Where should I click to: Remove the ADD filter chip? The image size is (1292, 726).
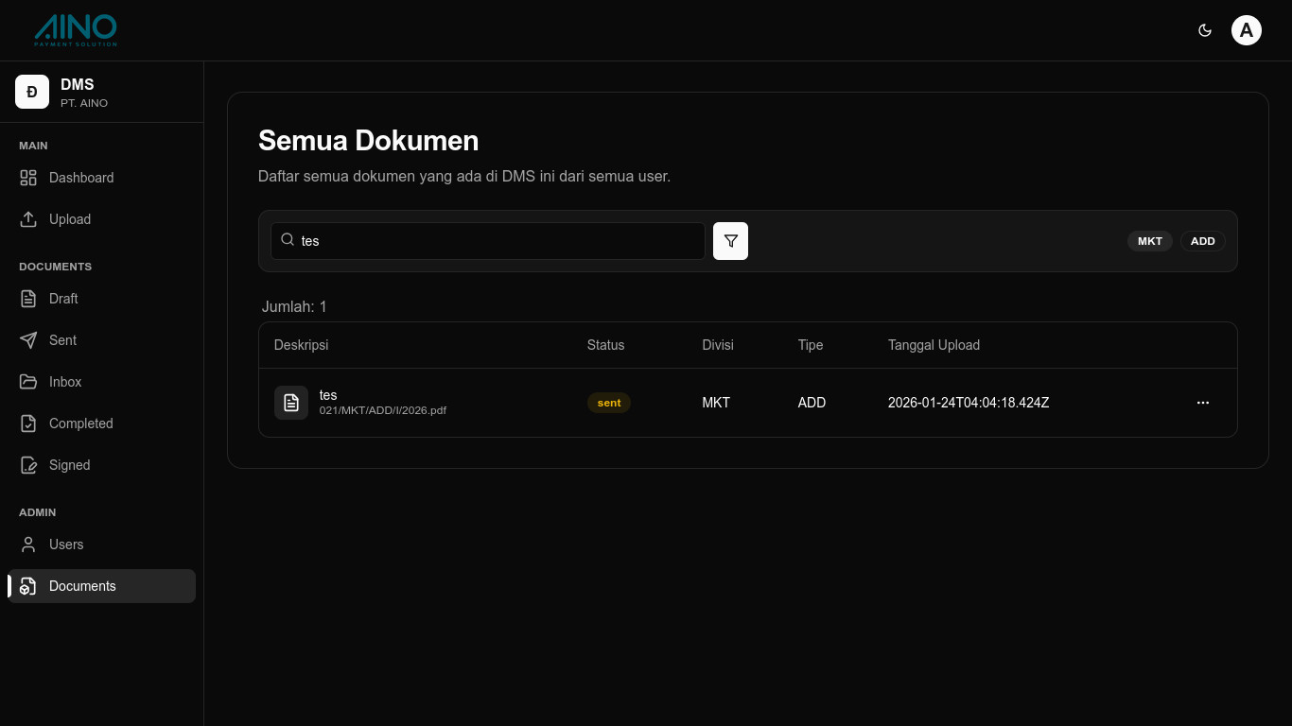tap(1202, 241)
